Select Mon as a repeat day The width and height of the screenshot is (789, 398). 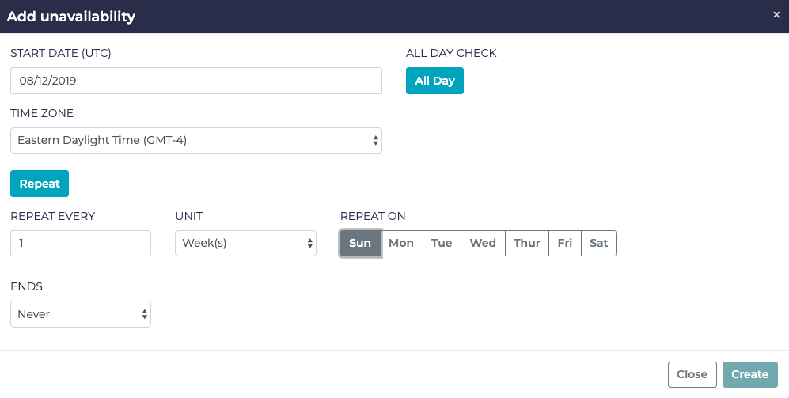coord(401,243)
